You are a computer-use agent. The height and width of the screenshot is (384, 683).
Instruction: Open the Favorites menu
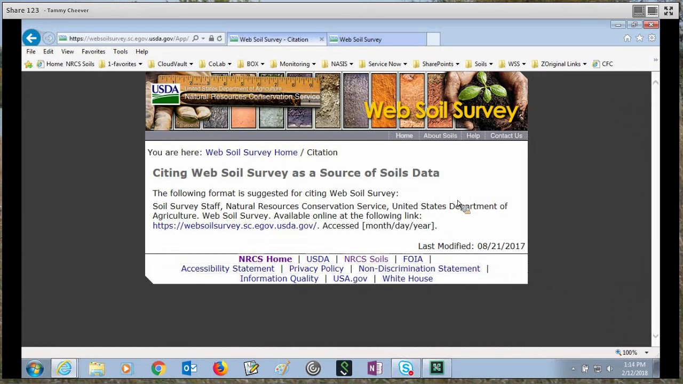coord(93,52)
